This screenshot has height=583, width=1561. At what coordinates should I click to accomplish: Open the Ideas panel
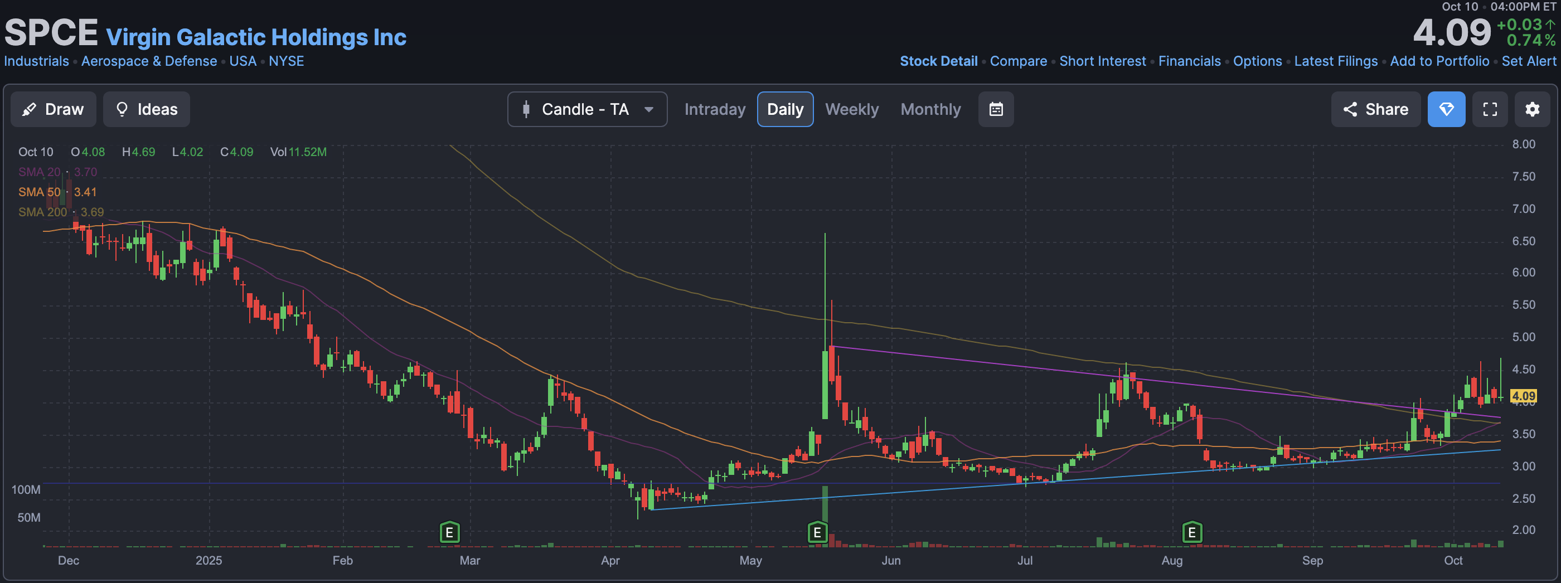point(146,109)
